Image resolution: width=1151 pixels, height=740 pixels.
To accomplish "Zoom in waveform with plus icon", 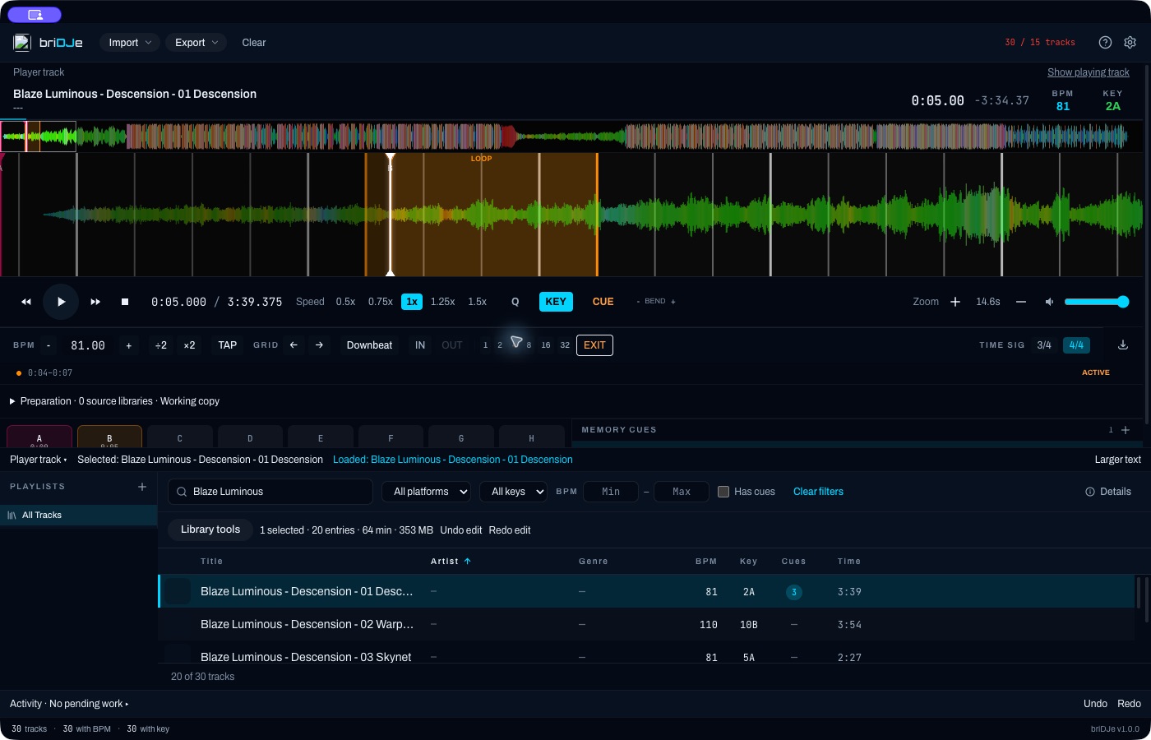I will [955, 302].
